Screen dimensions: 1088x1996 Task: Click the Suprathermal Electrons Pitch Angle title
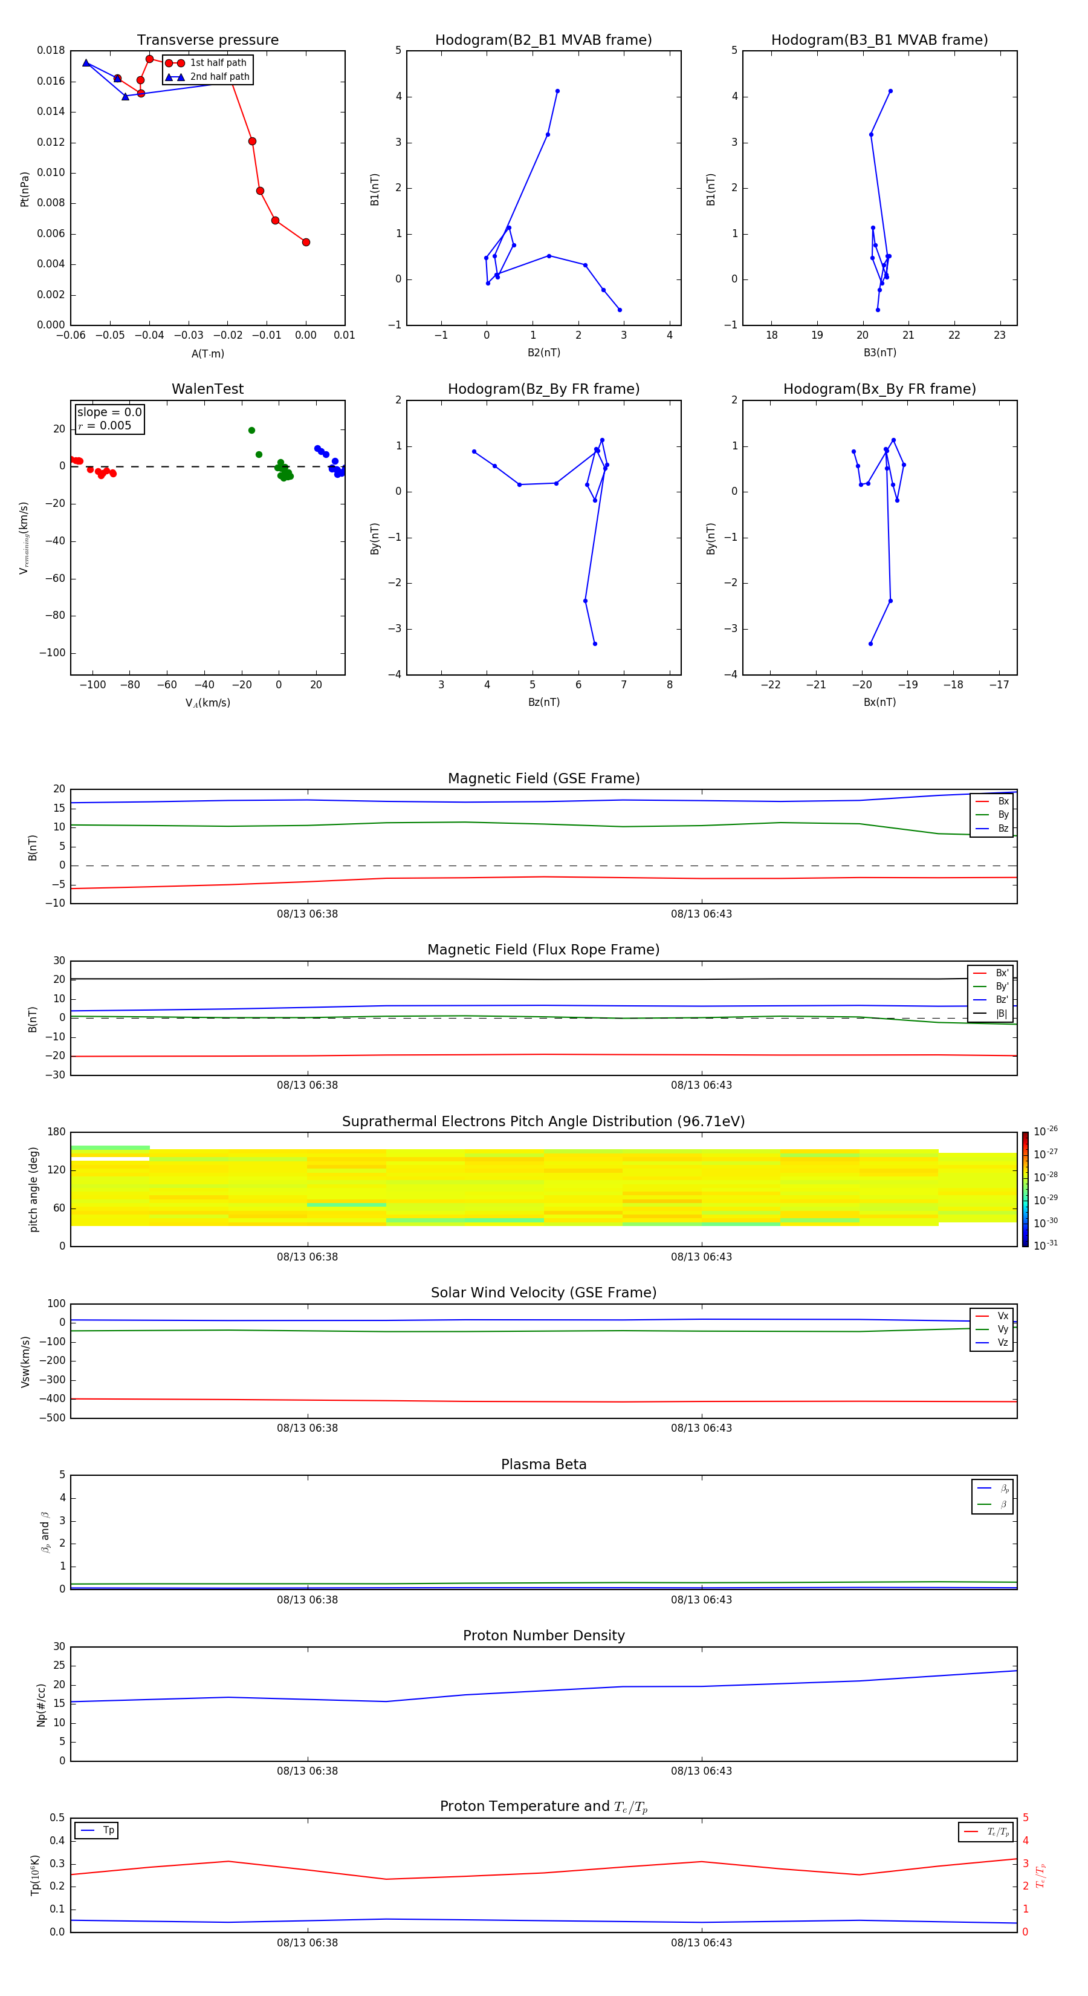tap(543, 1121)
